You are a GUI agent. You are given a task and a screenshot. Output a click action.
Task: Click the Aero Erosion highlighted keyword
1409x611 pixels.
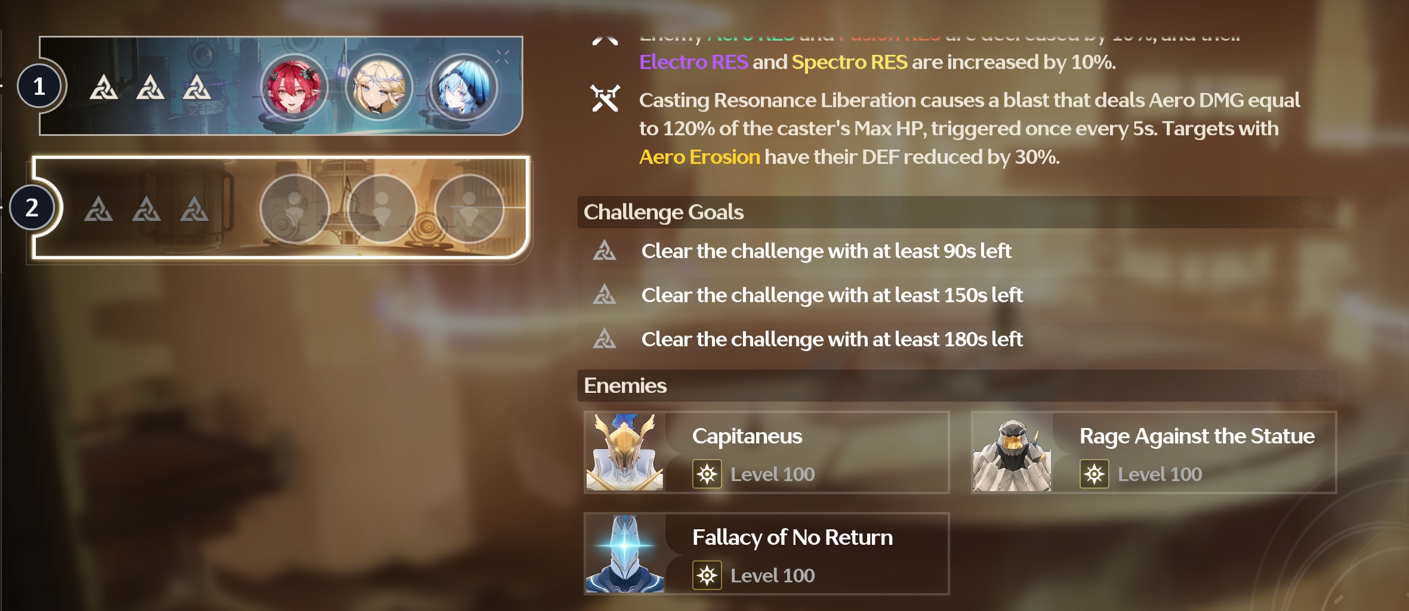[699, 157]
